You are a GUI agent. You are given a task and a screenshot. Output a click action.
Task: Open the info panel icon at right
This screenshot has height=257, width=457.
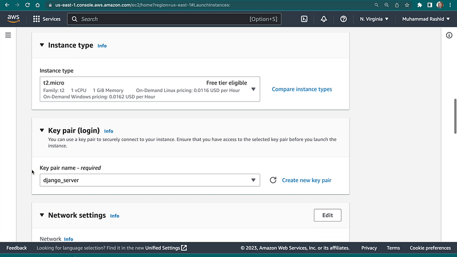[449, 35]
